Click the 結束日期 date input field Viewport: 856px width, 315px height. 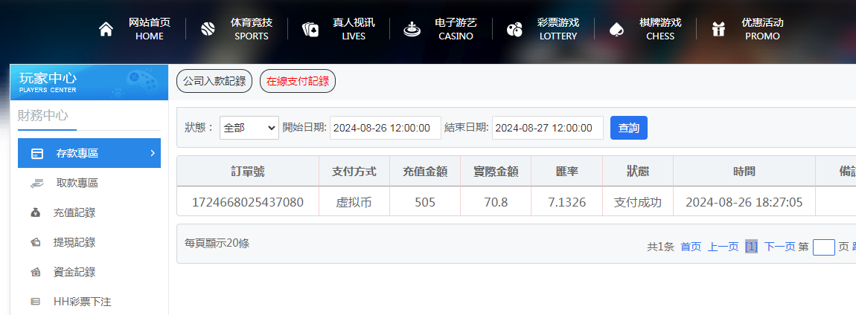[547, 128]
